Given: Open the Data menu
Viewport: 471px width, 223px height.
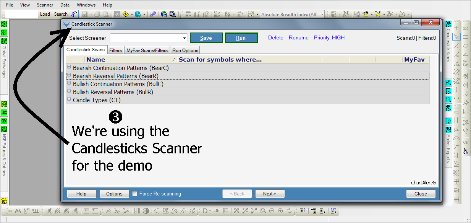Looking at the screenshot, I should click(x=65, y=5).
